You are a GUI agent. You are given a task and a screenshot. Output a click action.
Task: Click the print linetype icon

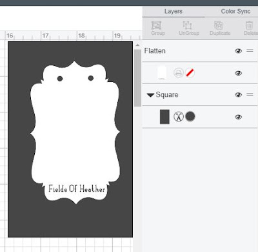click(x=178, y=73)
